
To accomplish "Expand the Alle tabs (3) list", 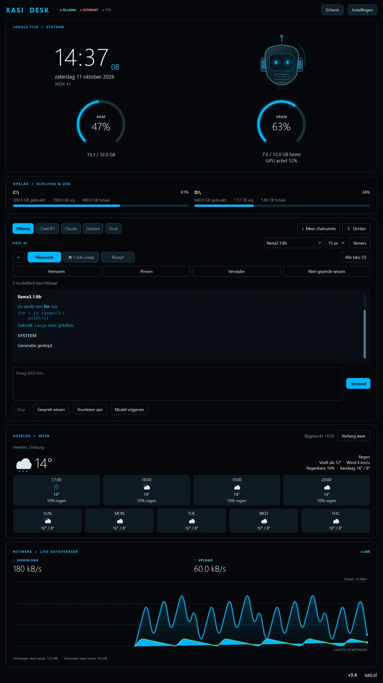I will 355,257.
